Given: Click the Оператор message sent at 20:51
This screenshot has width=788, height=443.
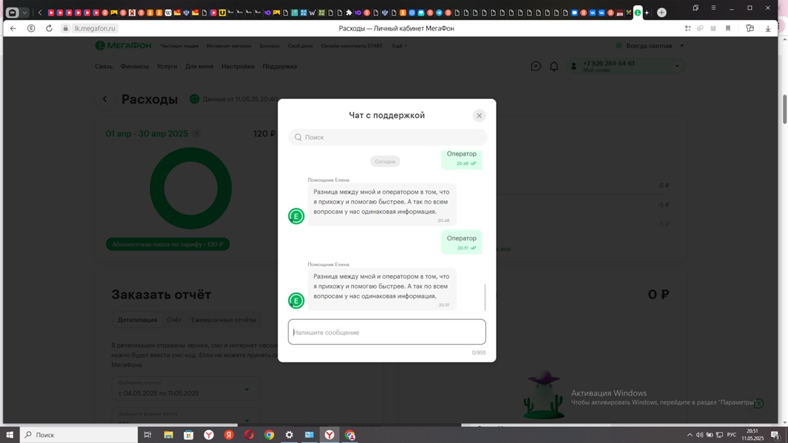Looking at the screenshot, I should tap(462, 242).
